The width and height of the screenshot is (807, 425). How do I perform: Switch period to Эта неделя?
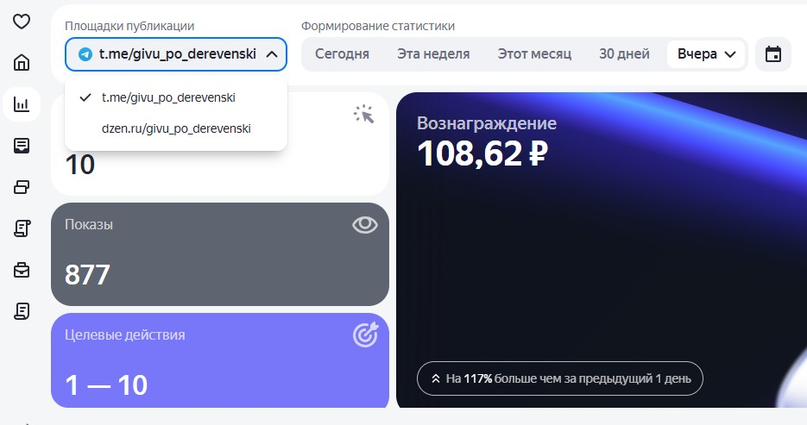tap(433, 54)
